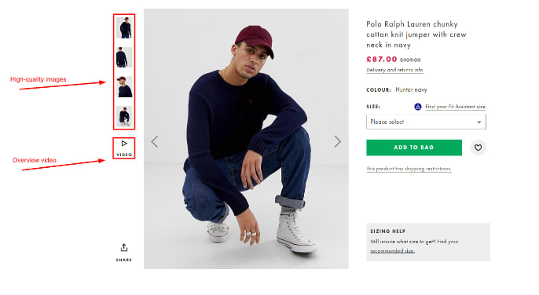Select fourth thumbnail of crouching model
Screen dimensions: 539x295
(x=124, y=116)
